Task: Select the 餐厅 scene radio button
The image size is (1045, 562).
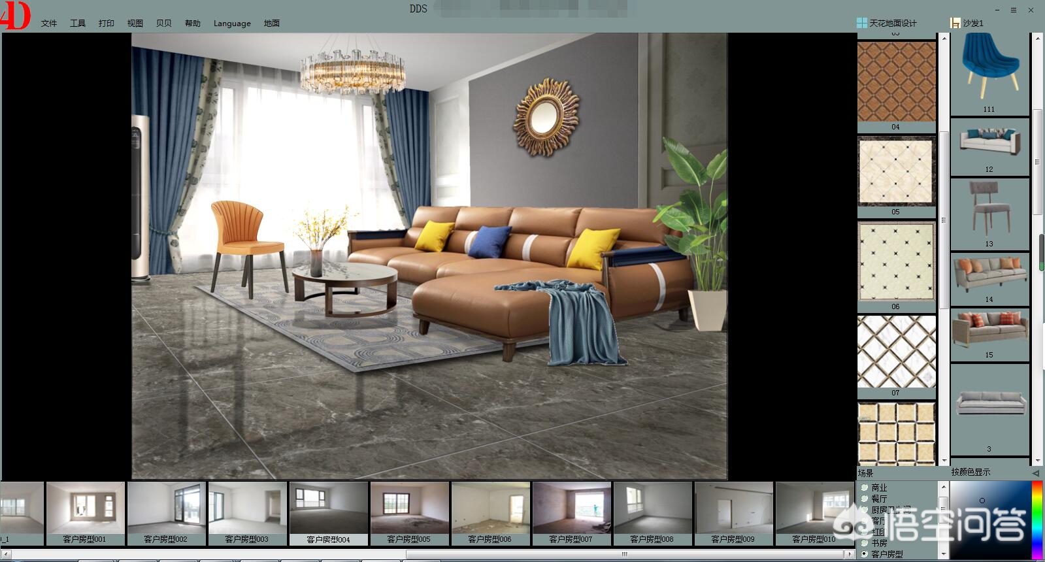Action: point(865,499)
